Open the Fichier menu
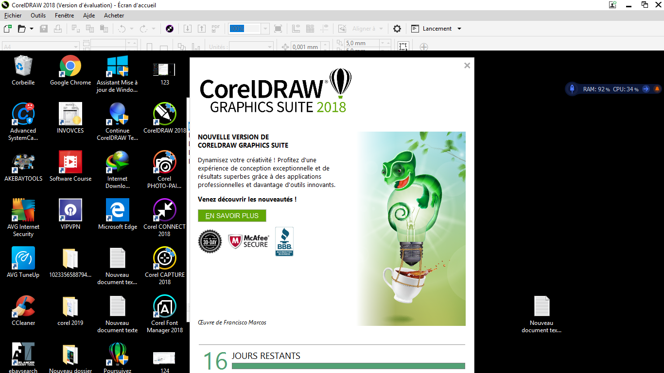Image resolution: width=664 pixels, height=373 pixels. (13, 16)
